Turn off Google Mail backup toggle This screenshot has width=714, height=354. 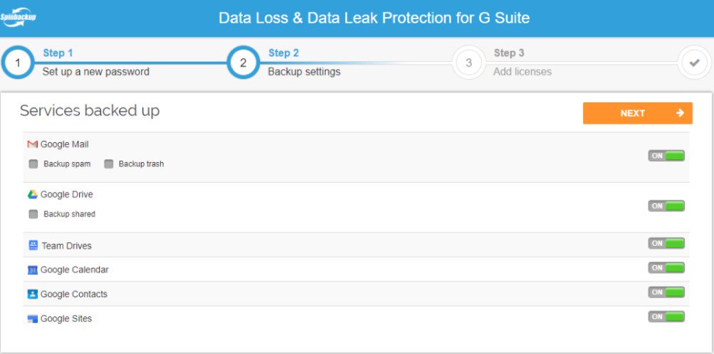coord(666,156)
